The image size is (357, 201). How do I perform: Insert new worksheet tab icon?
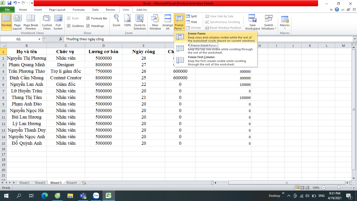tap(84, 183)
